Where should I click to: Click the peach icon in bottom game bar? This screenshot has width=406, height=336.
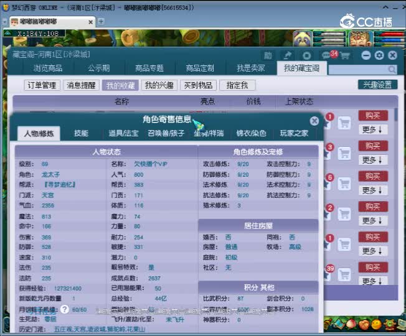coord(351,324)
